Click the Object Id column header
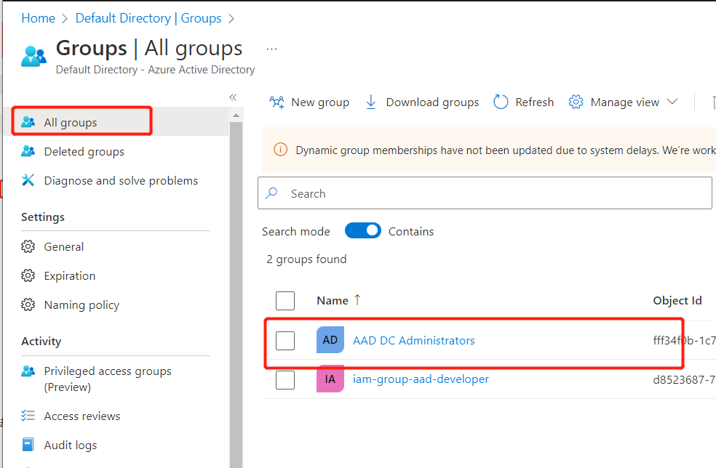This screenshot has height=468, width=716. (677, 301)
